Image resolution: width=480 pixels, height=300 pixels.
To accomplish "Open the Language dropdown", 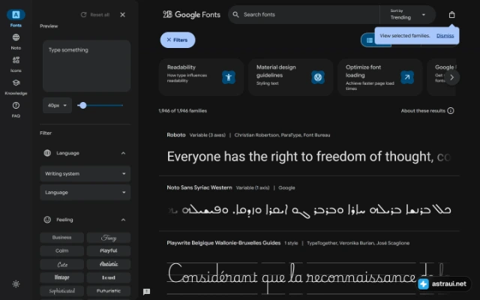I will (85, 192).
